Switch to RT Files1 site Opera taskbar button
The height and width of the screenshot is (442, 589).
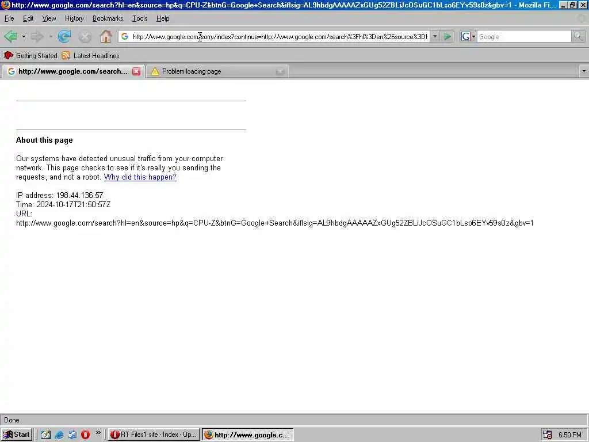pyautogui.click(x=154, y=435)
